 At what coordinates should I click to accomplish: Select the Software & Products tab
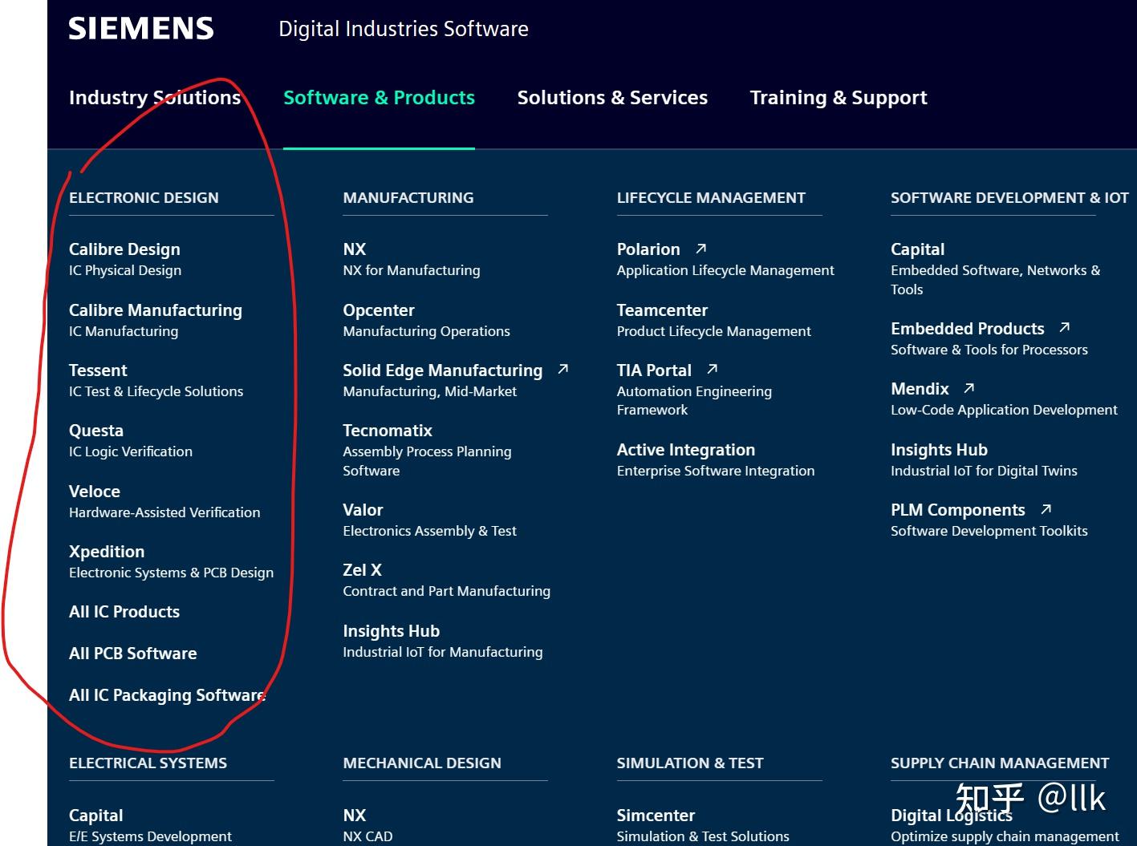click(378, 97)
